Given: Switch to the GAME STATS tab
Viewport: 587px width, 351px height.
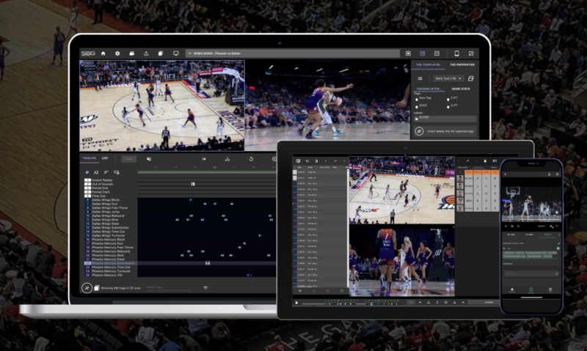Looking at the screenshot, I should pos(461,89).
